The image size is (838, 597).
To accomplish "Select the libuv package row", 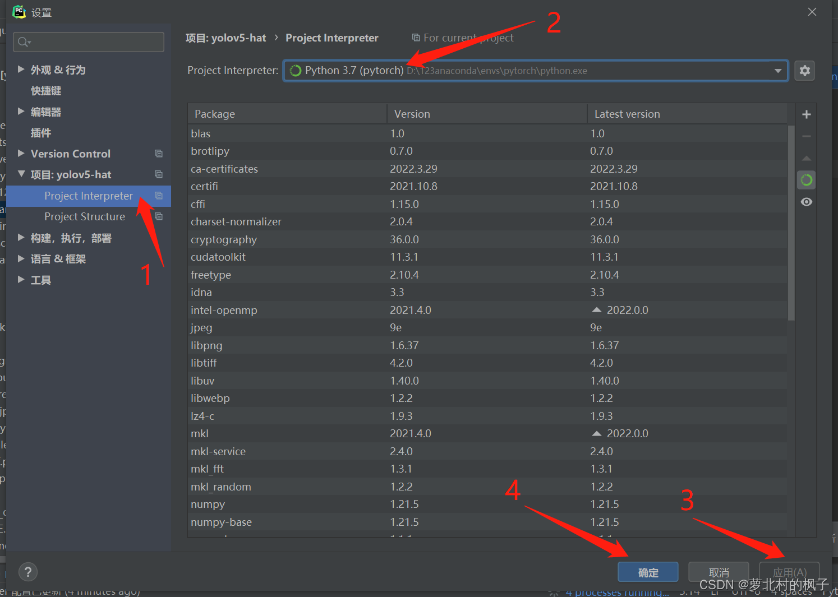I will coord(487,381).
